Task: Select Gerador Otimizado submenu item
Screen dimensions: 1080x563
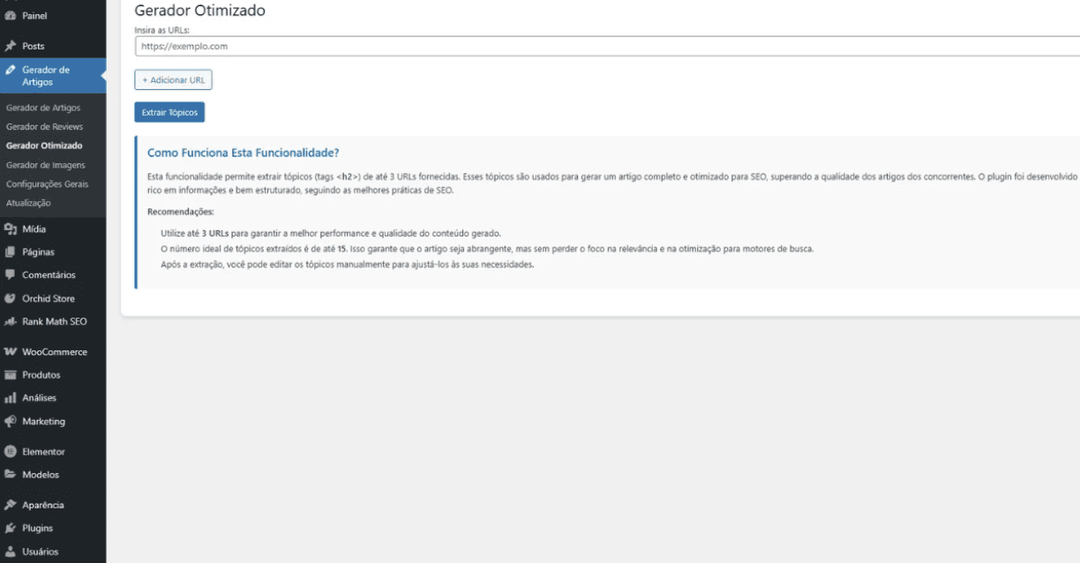Action: 44,146
